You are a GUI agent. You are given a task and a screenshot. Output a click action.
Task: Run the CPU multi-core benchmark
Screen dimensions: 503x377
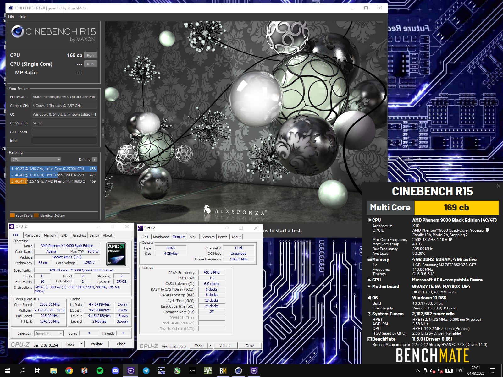[91, 55]
